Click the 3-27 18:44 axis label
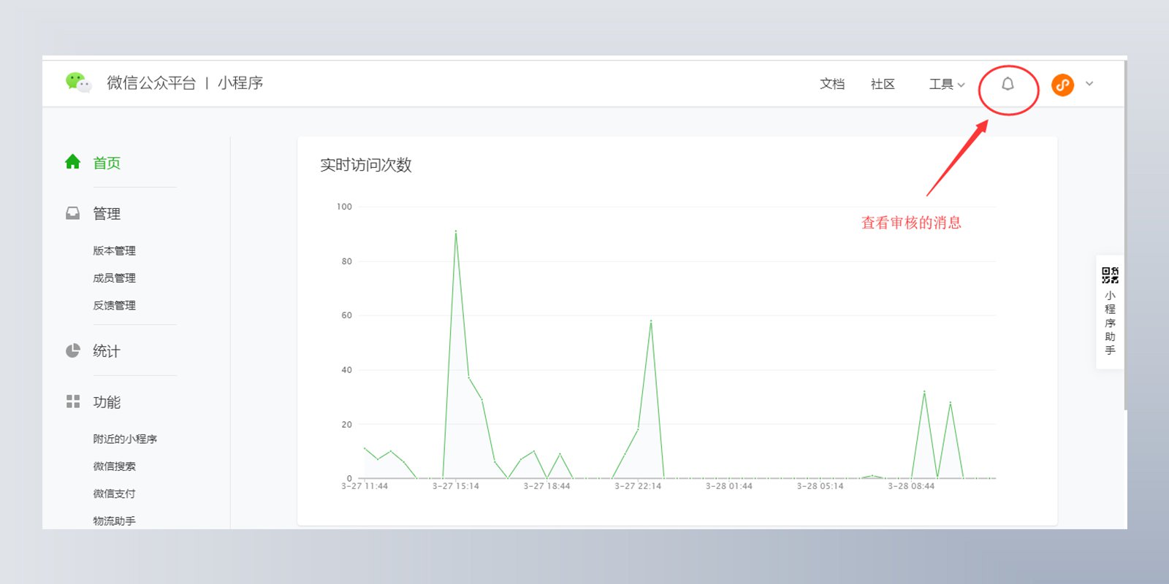1169x584 pixels. point(547,486)
